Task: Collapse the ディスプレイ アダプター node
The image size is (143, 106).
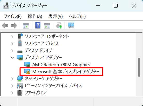Action: click(12, 58)
